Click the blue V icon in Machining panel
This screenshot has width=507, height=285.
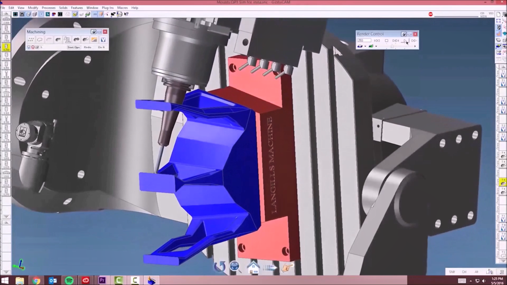(x=103, y=39)
